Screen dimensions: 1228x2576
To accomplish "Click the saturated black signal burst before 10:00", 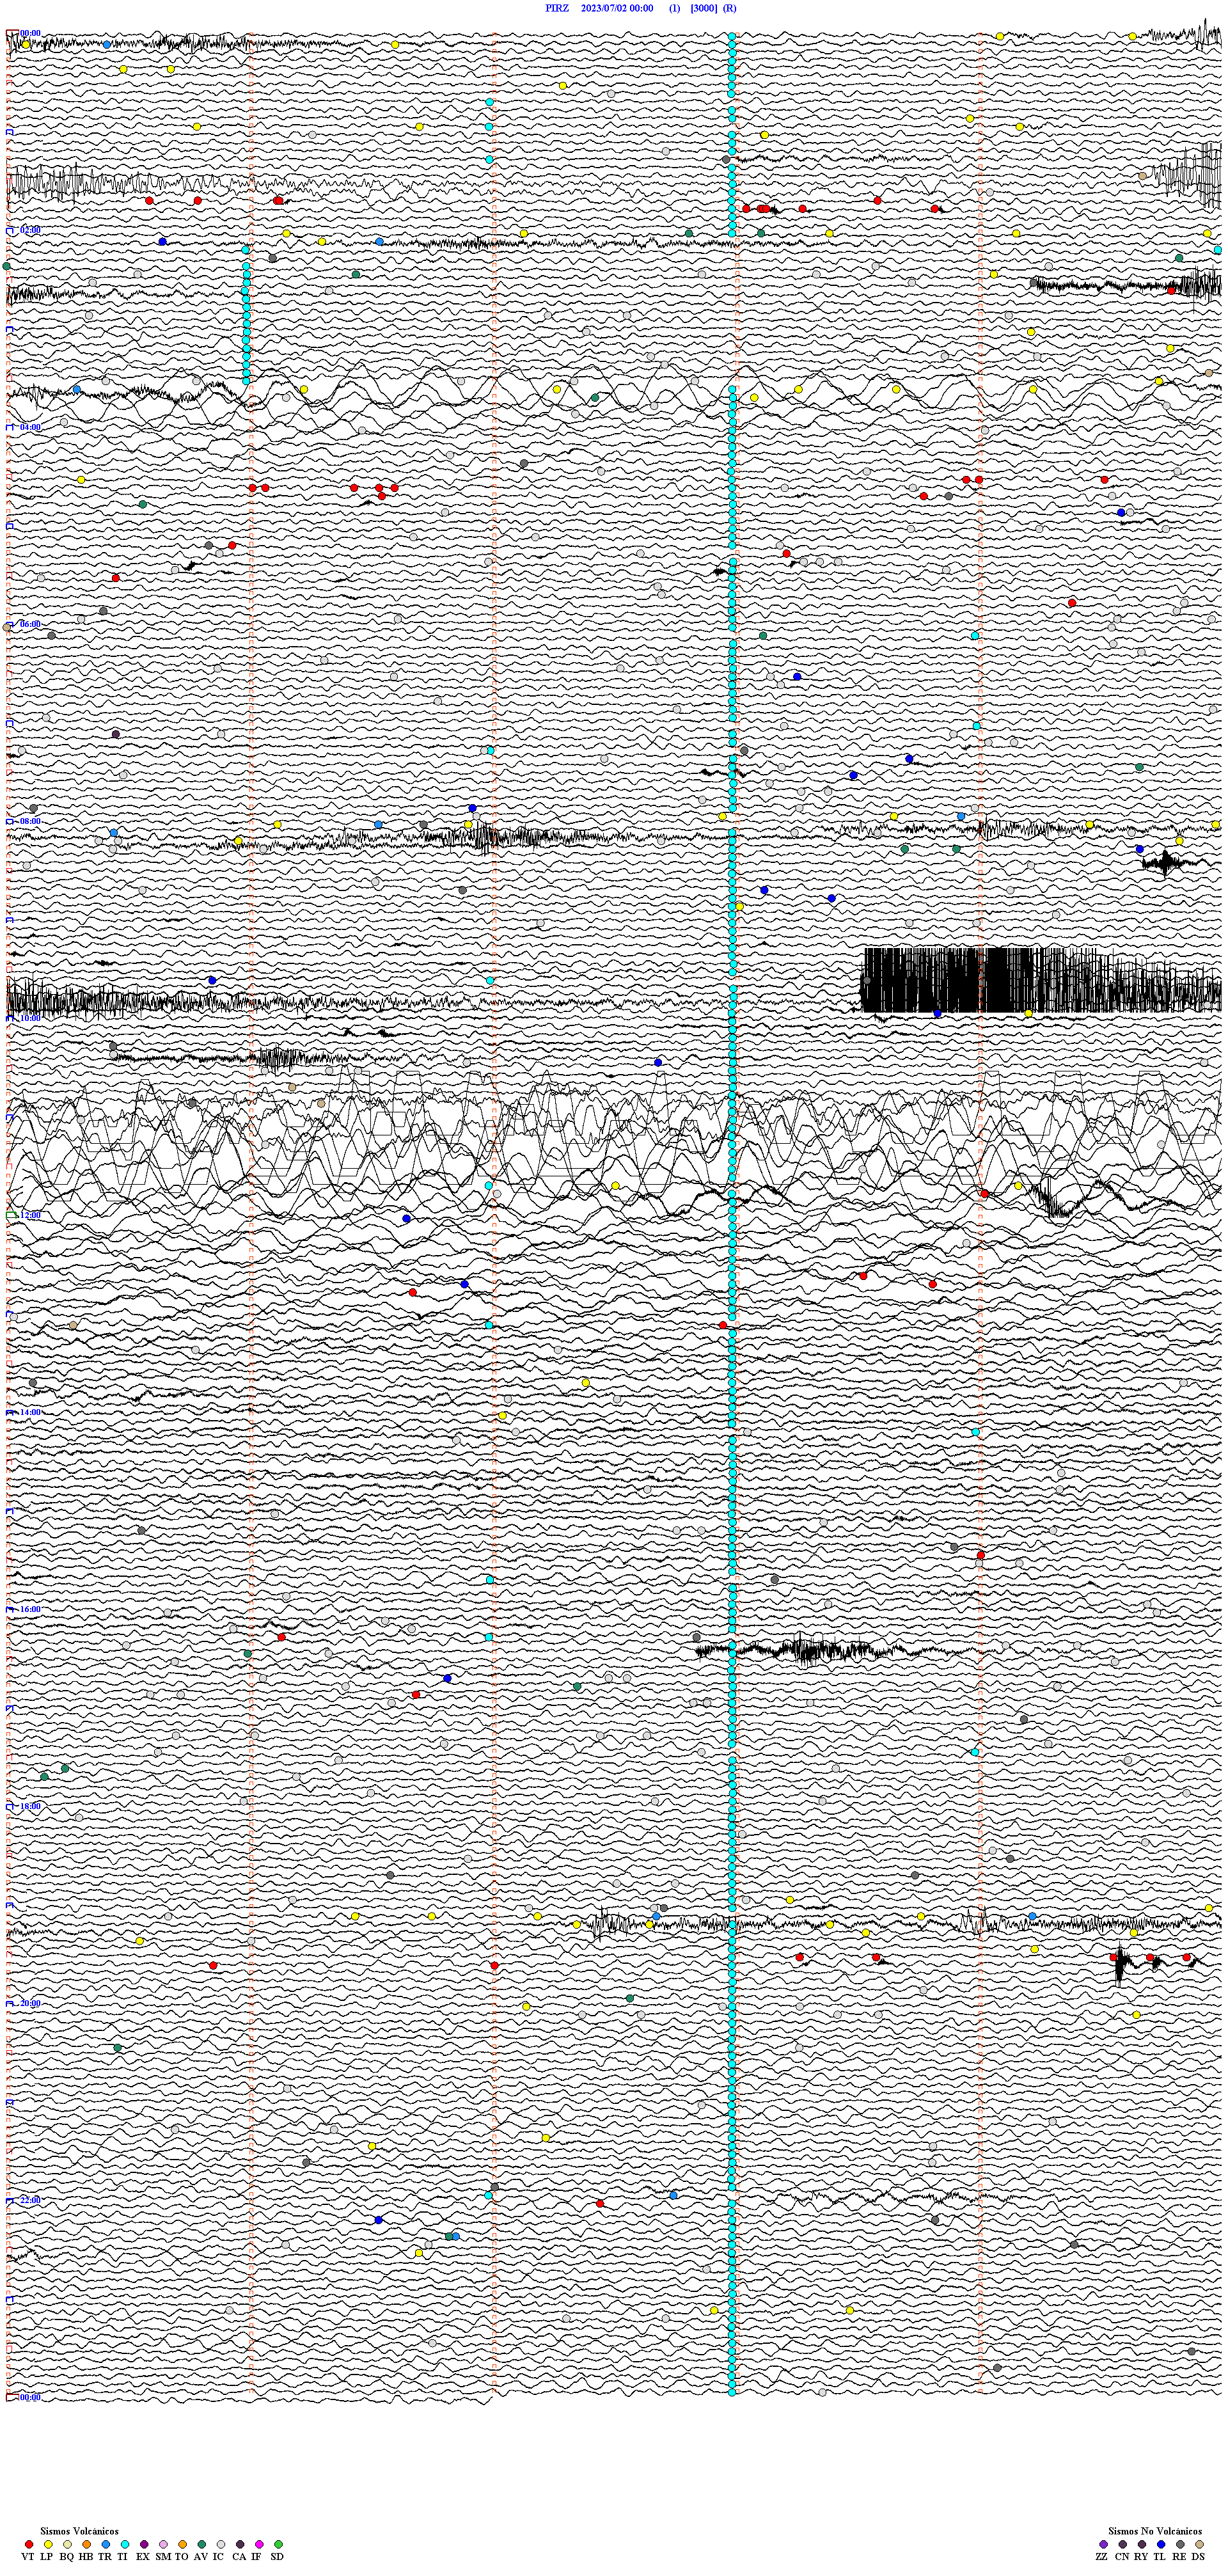I will 1040,979.
